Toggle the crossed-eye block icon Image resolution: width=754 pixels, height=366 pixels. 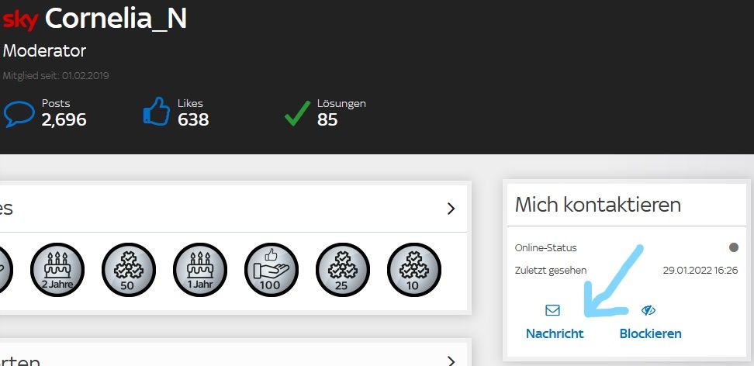click(649, 310)
